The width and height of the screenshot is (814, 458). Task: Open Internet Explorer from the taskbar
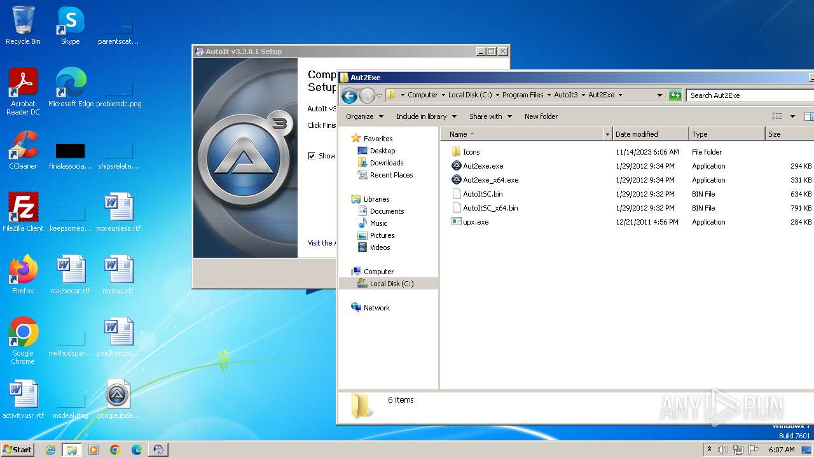(50, 450)
